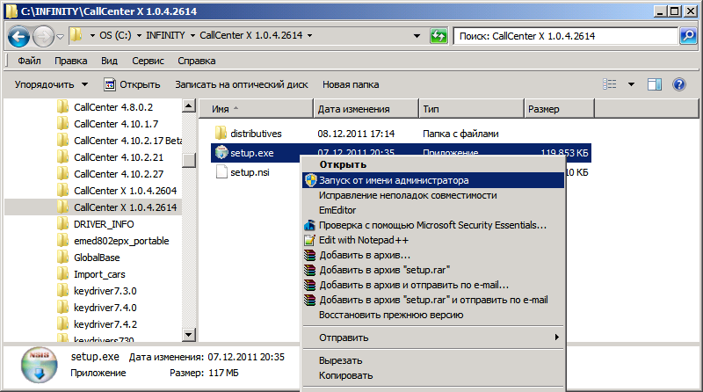Expand arrow after CallCenter X 1.0.4.2614 breadcrumb
This screenshot has height=392, width=703.
pyautogui.click(x=310, y=35)
